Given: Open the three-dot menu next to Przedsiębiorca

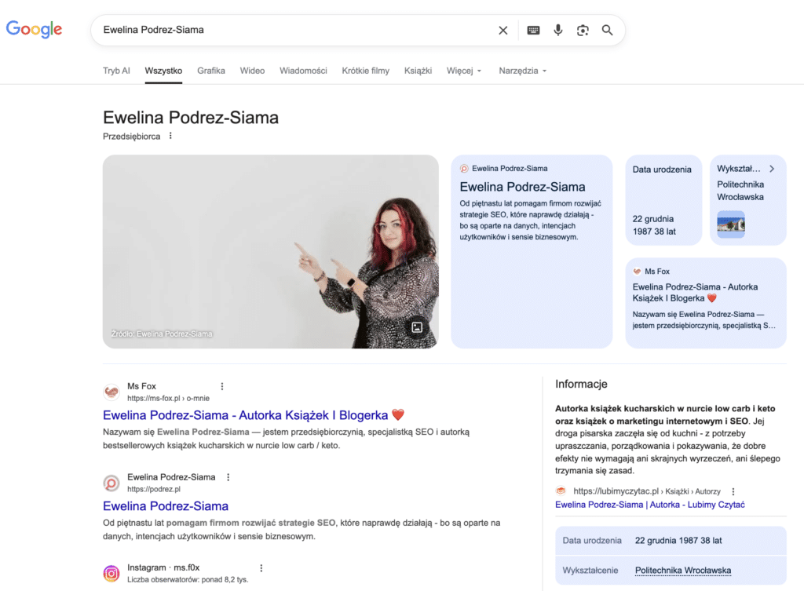Looking at the screenshot, I should click(x=170, y=136).
